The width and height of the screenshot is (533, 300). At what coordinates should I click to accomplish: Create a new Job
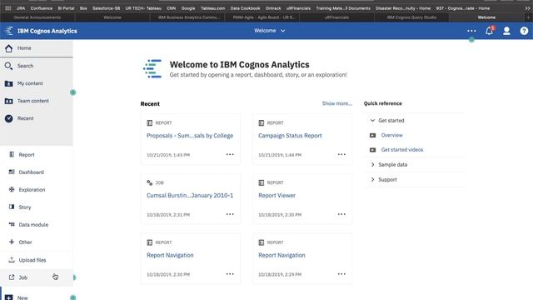click(x=37, y=277)
